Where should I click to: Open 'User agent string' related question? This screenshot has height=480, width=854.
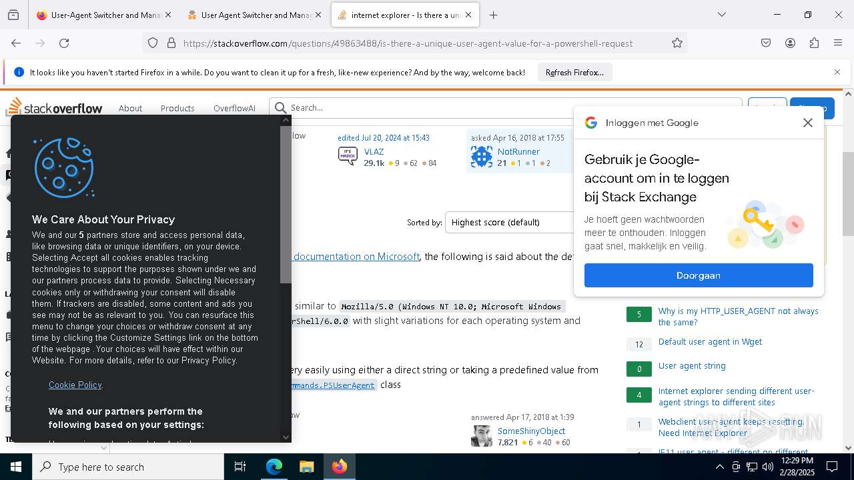(692, 366)
